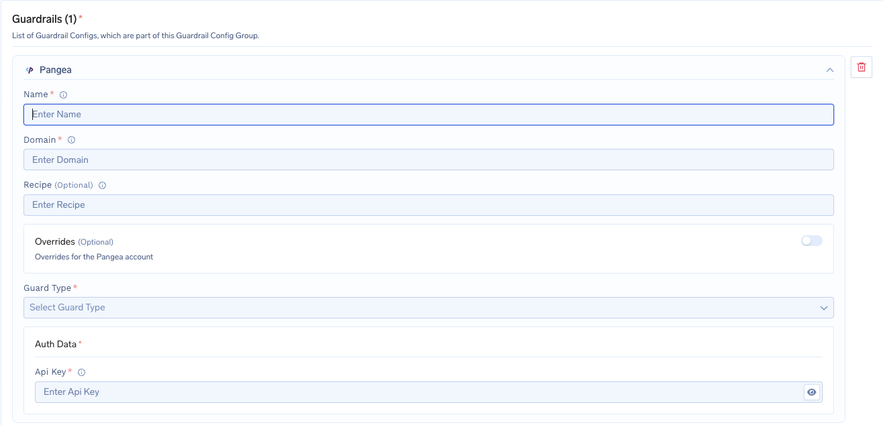Show info tooltip for Recipe field
883x425 pixels.
[x=103, y=185]
